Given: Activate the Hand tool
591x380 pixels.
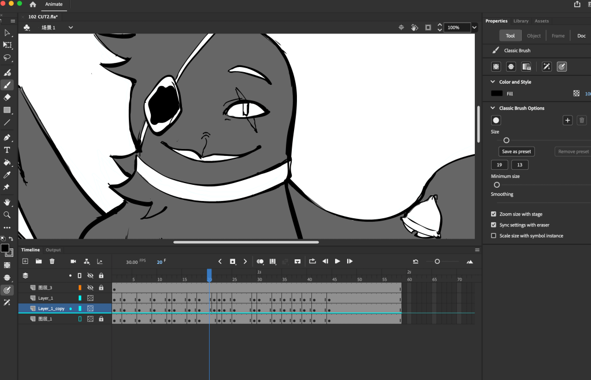Looking at the screenshot, I should (x=7, y=202).
